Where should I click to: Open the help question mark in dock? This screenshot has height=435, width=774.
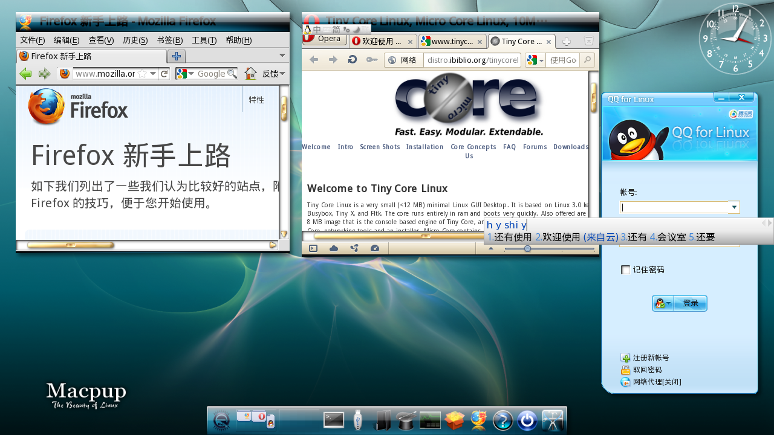[502, 420]
